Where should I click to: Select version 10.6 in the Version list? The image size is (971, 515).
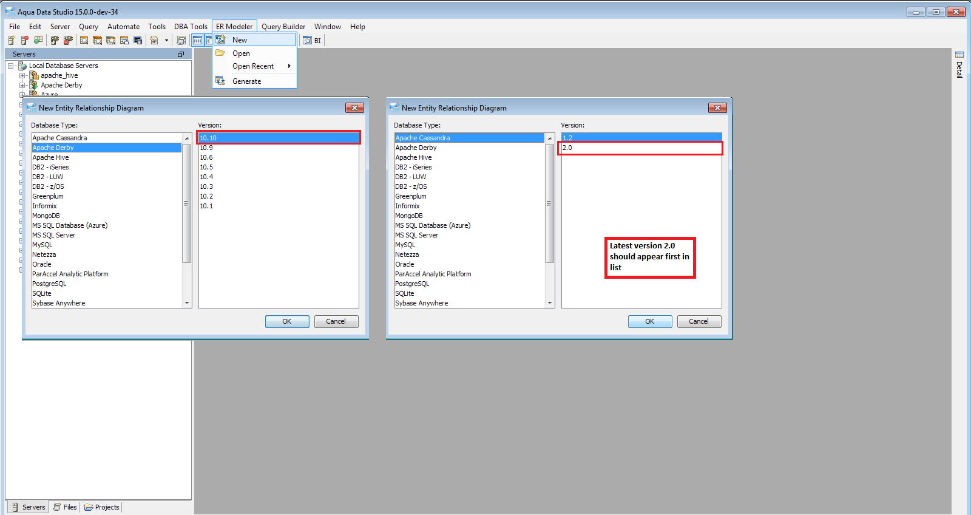(279, 157)
